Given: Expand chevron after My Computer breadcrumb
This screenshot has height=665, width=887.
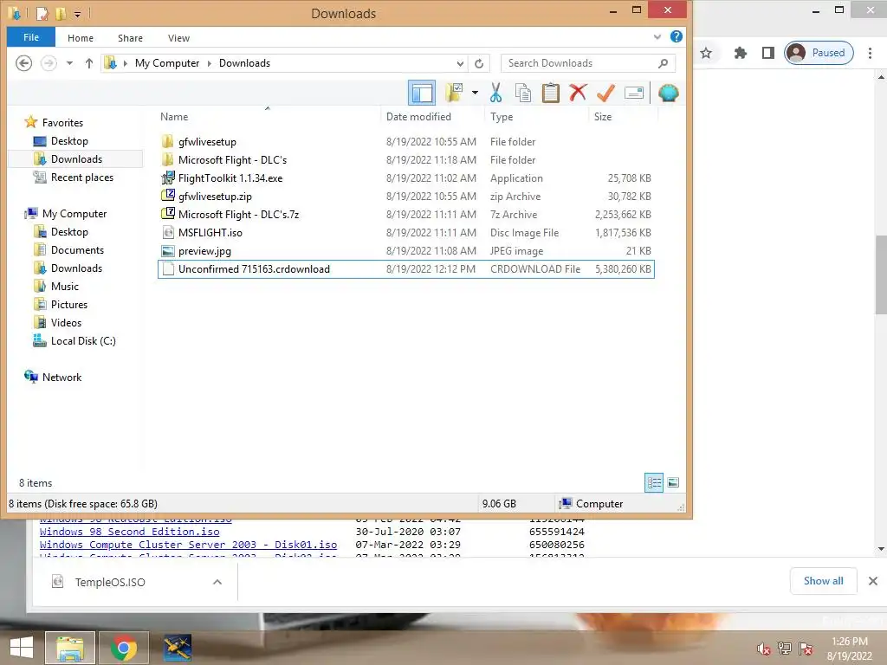Looking at the screenshot, I should (210, 63).
